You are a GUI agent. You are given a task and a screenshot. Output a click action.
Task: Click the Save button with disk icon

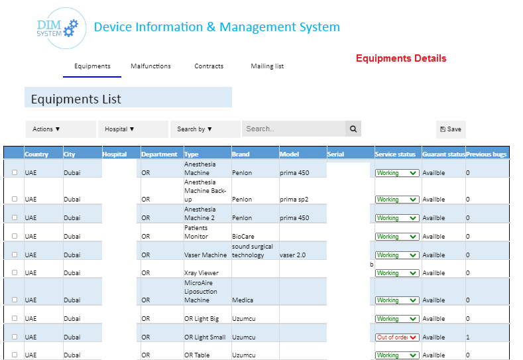point(450,129)
